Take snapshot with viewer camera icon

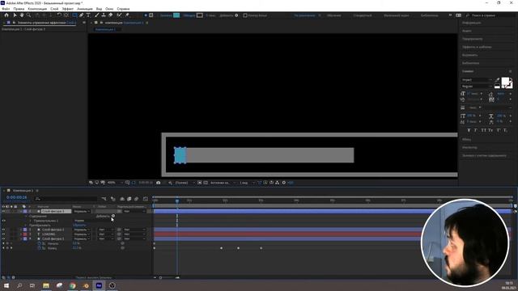coord(159,183)
